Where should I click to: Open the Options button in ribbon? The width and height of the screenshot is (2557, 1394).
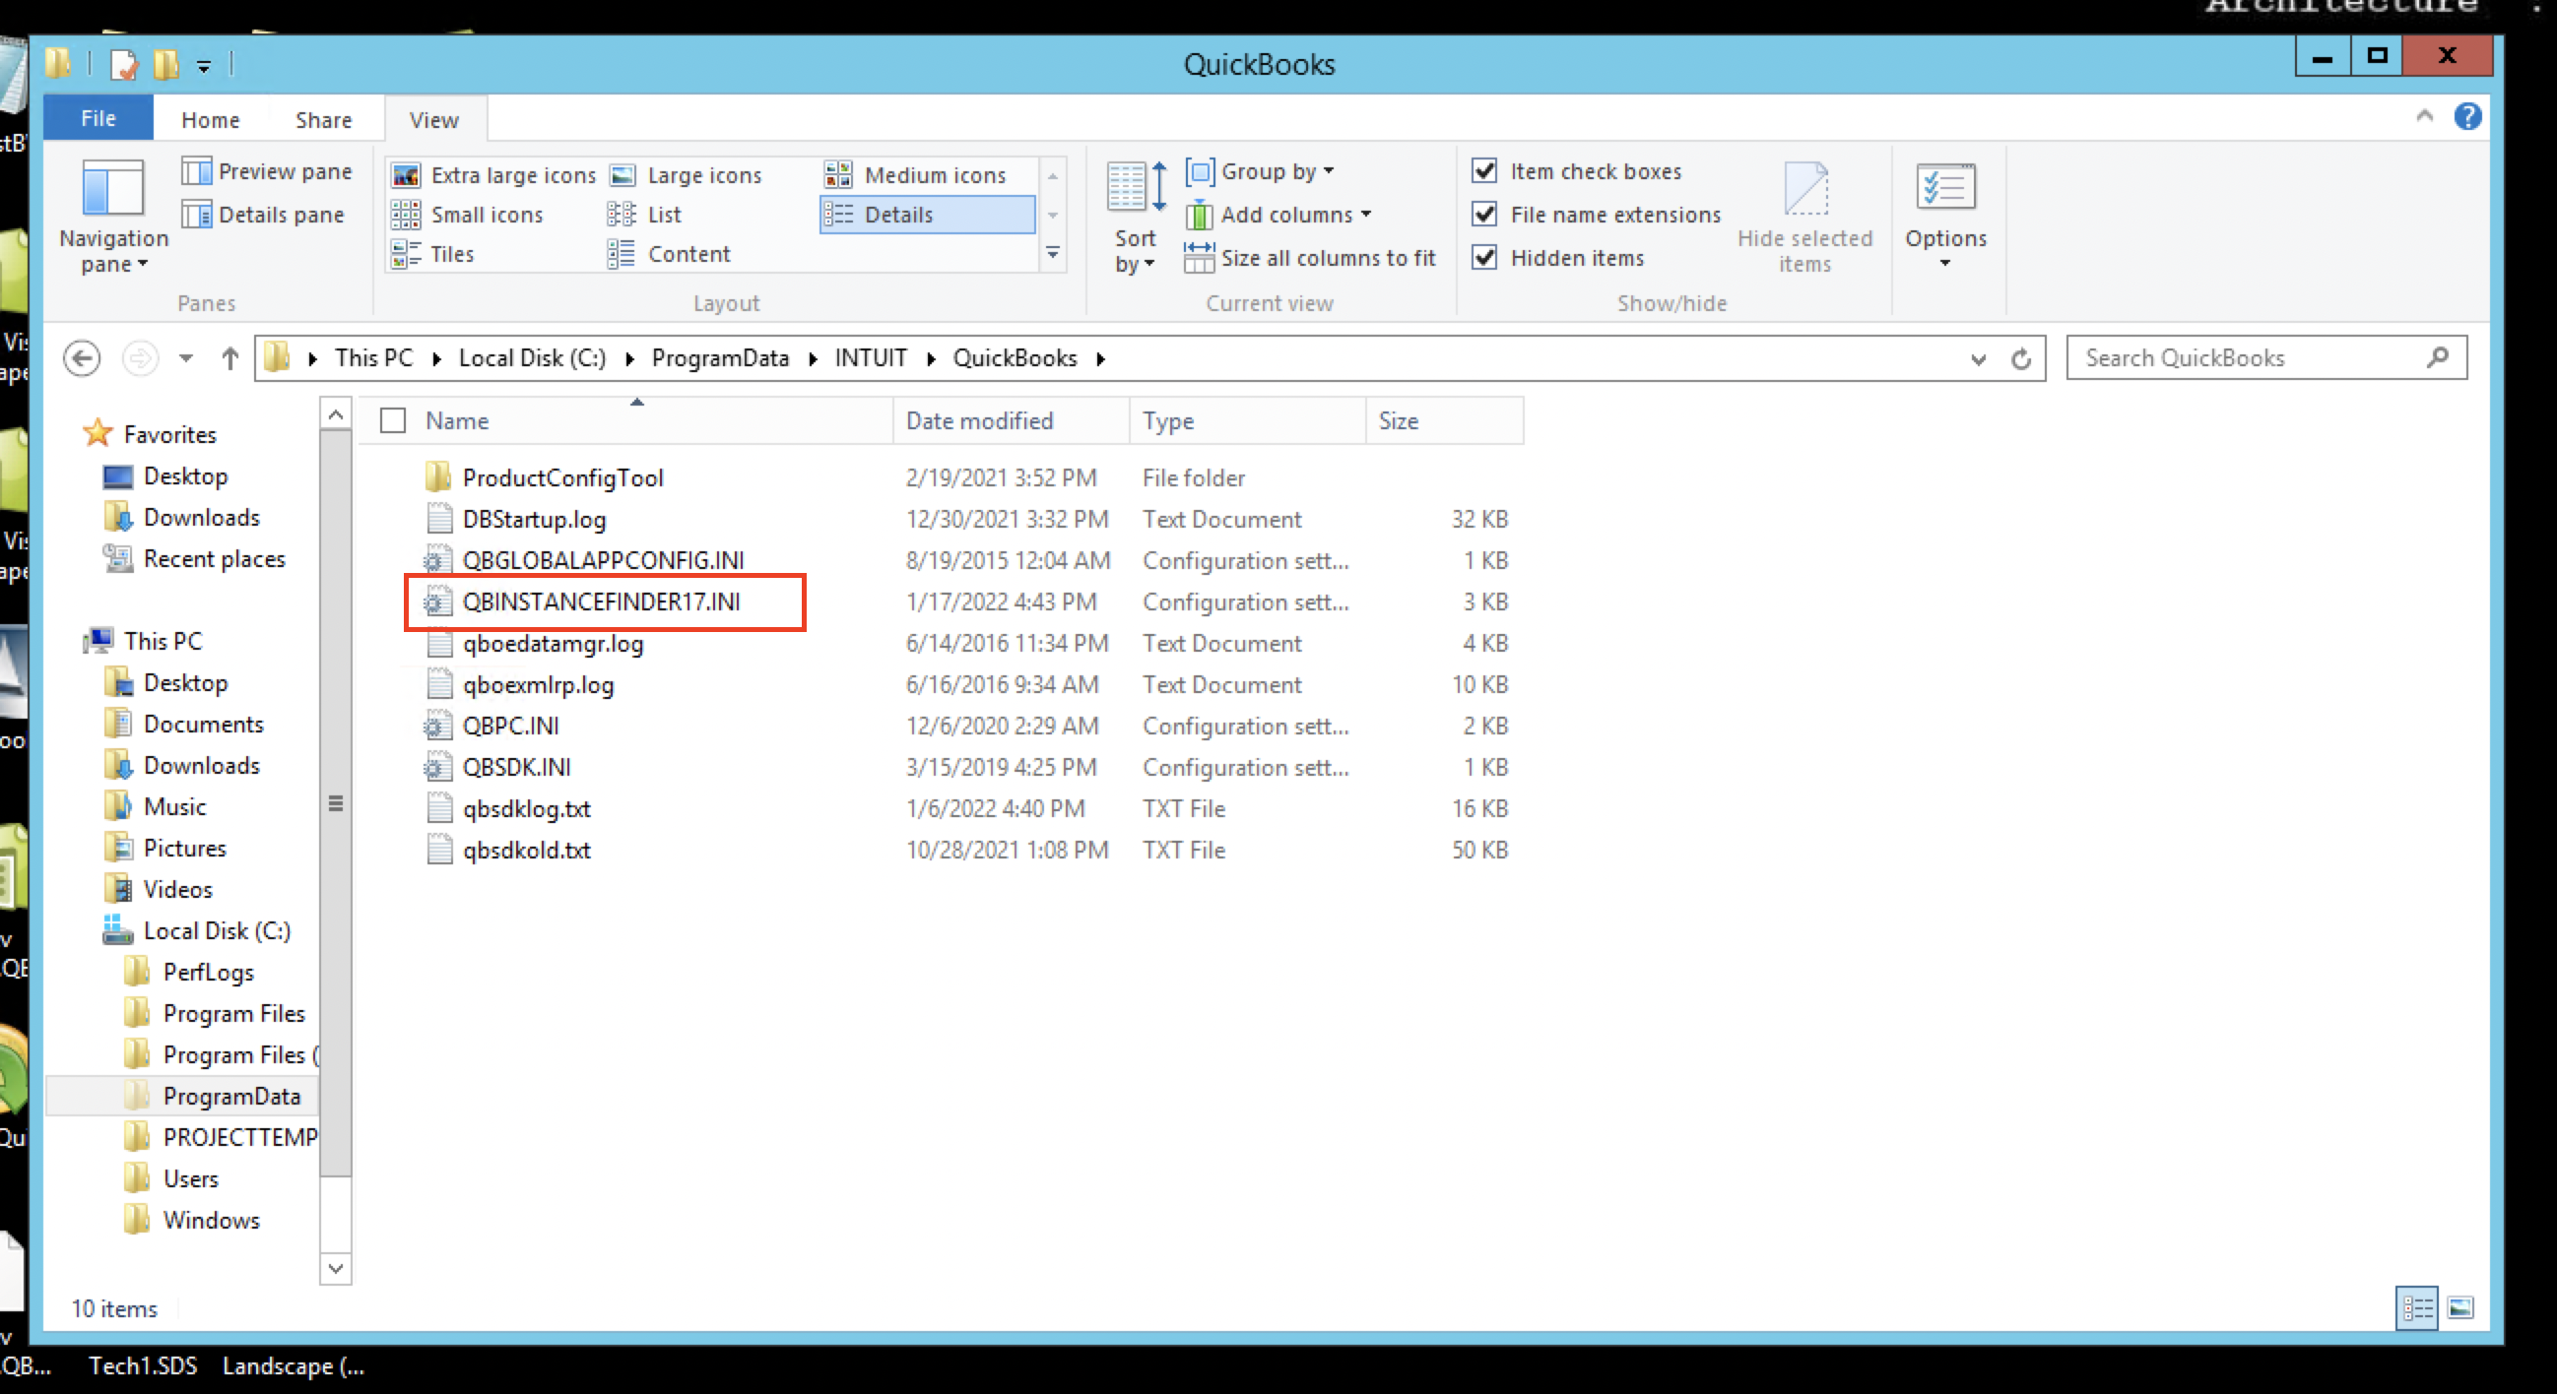[1944, 215]
